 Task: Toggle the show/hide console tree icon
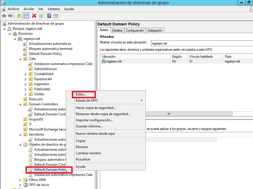(x=26, y=16)
